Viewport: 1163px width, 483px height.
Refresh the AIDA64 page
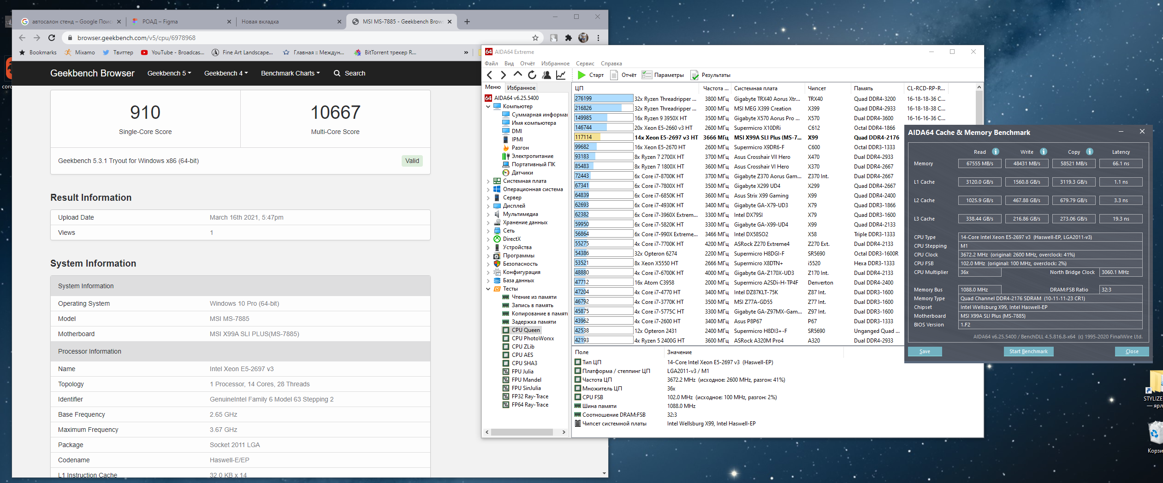tap(532, 75)
